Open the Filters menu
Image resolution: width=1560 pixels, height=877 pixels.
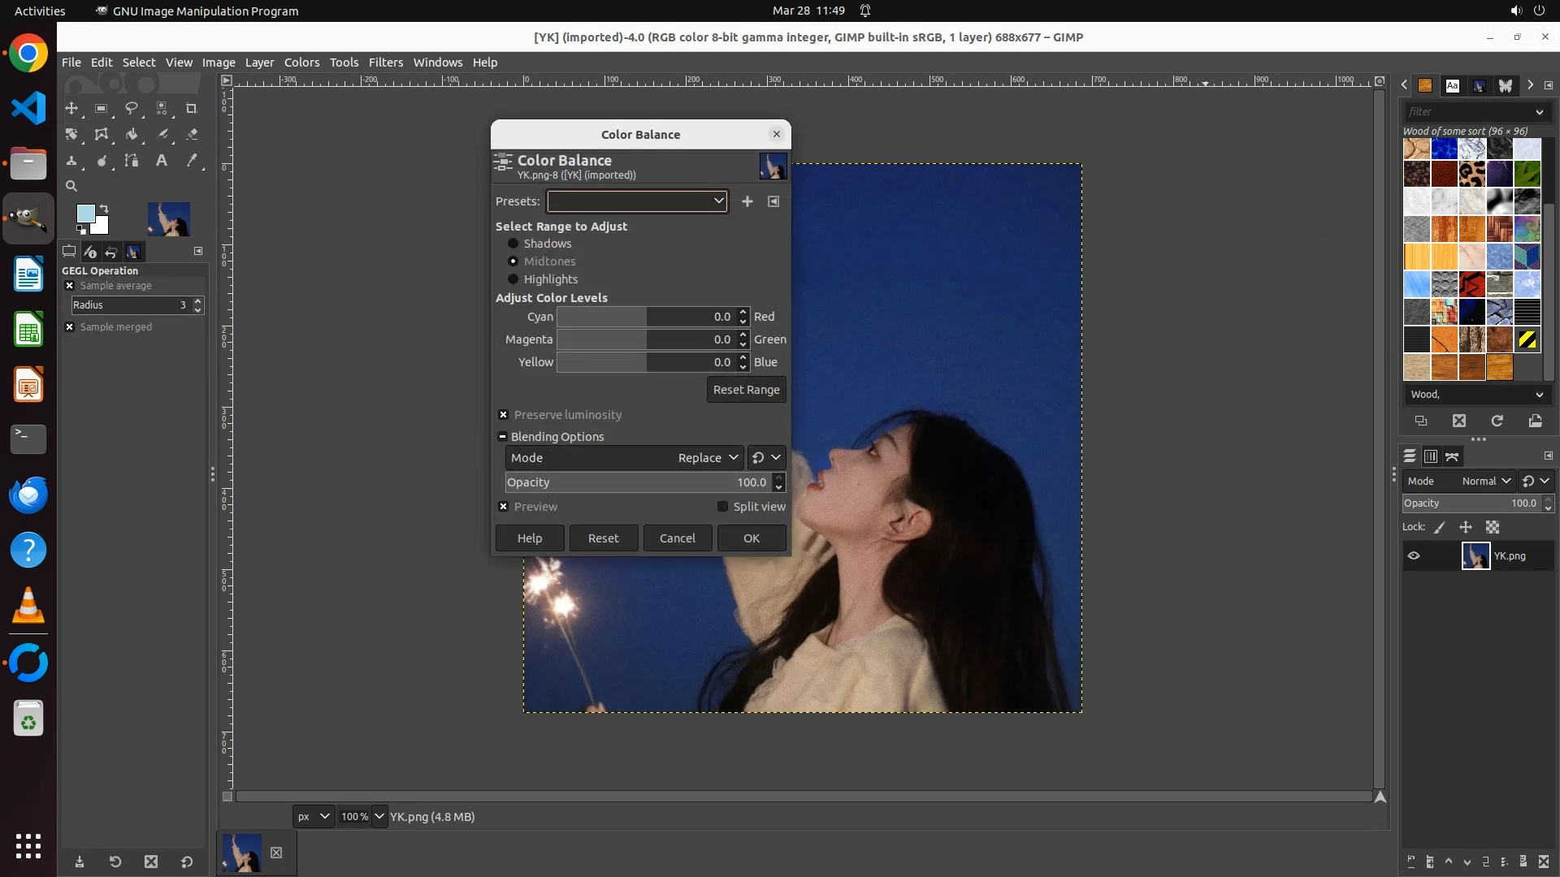tap(385, 63)
